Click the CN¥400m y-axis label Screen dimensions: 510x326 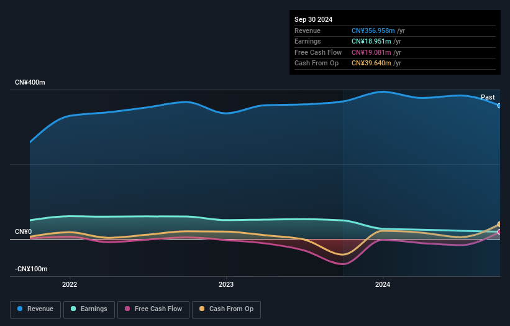(x=30, y=82)
